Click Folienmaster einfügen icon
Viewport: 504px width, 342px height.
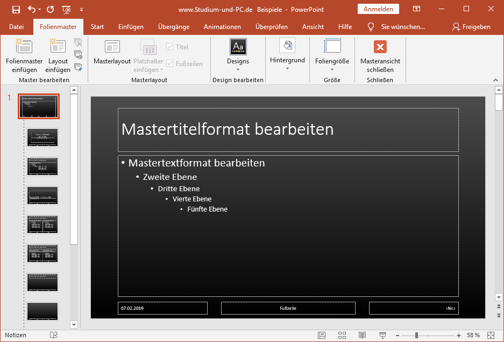[24, 46]
